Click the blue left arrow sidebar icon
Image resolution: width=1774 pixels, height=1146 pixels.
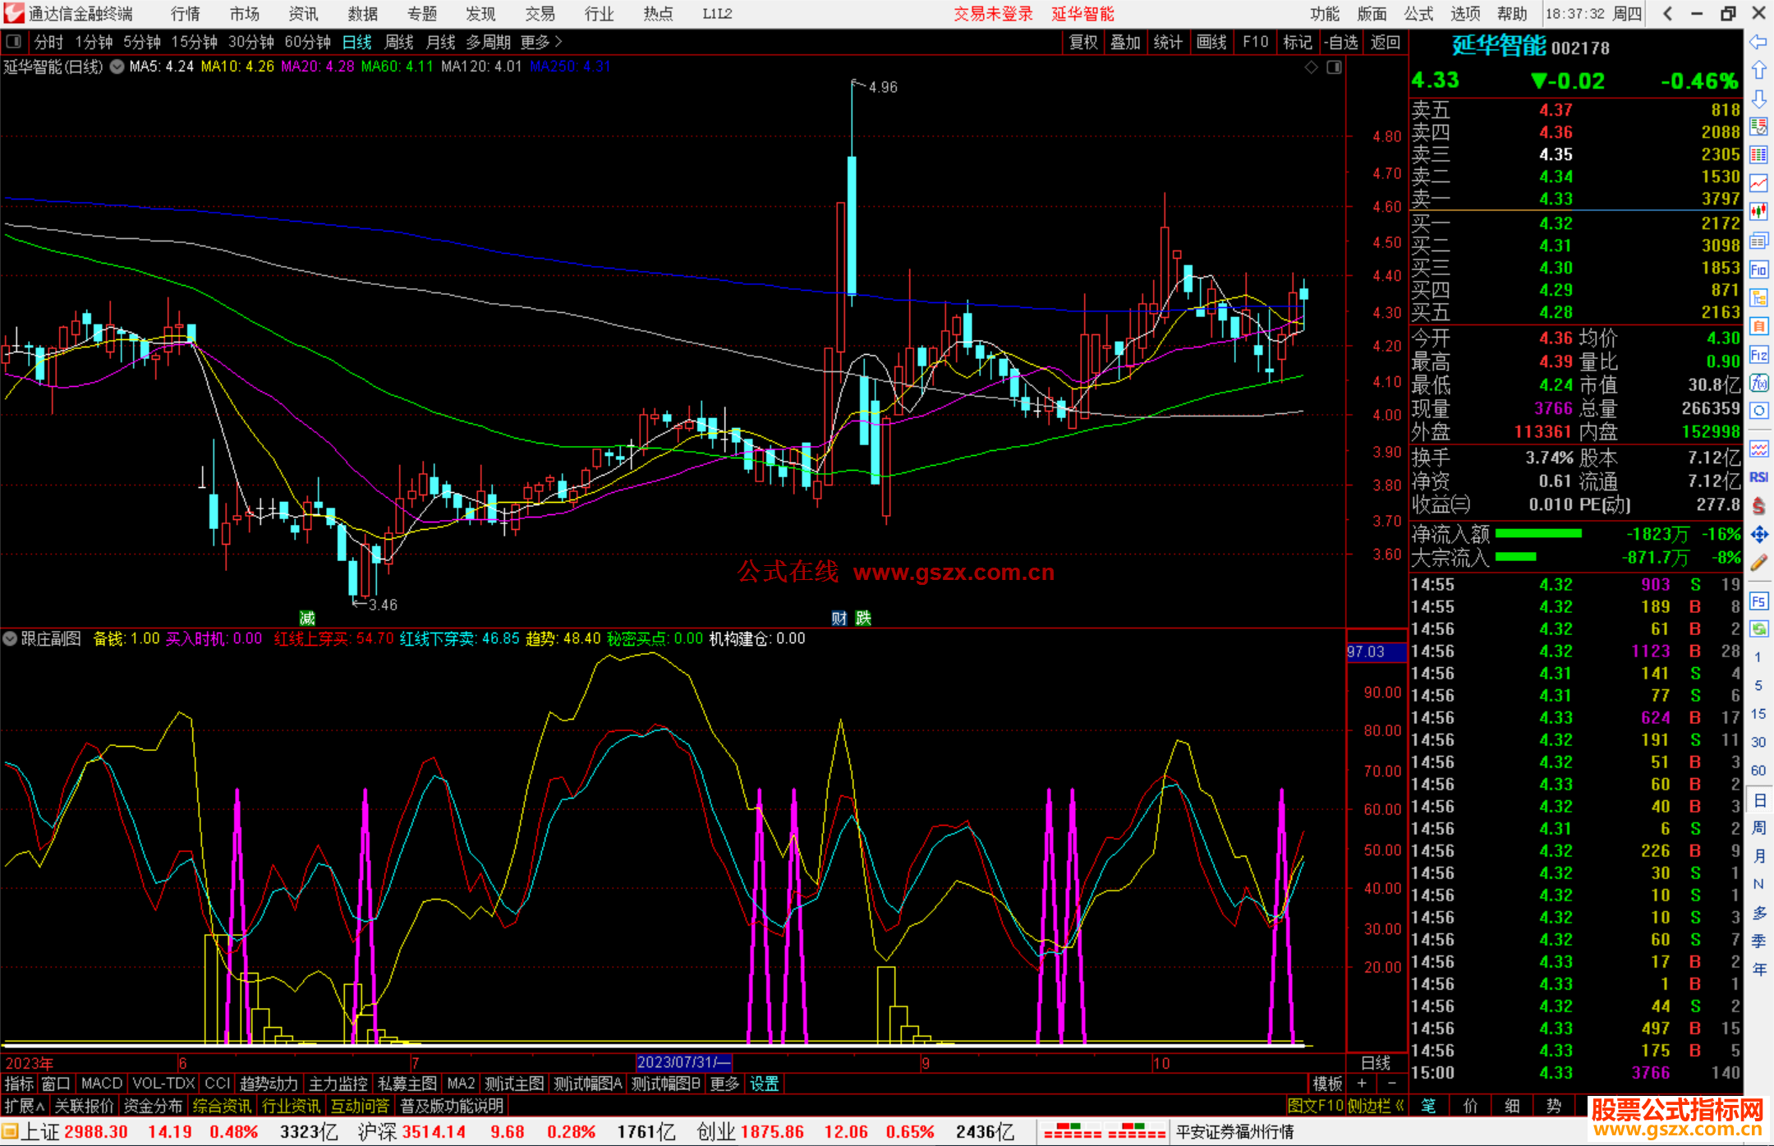(x=1758, y=42)
